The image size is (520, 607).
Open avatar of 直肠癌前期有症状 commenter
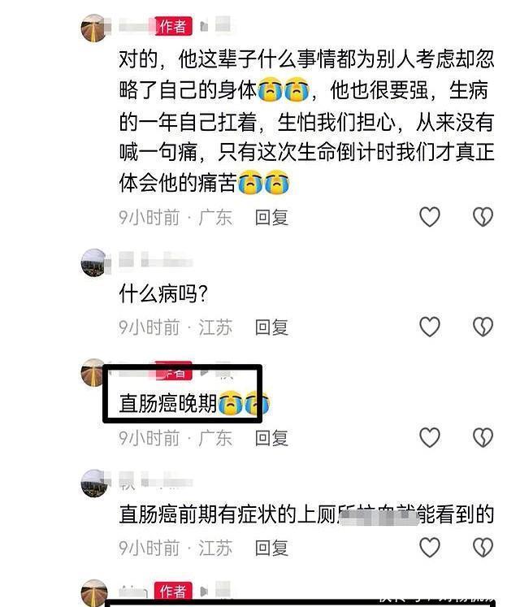[93, 483]
